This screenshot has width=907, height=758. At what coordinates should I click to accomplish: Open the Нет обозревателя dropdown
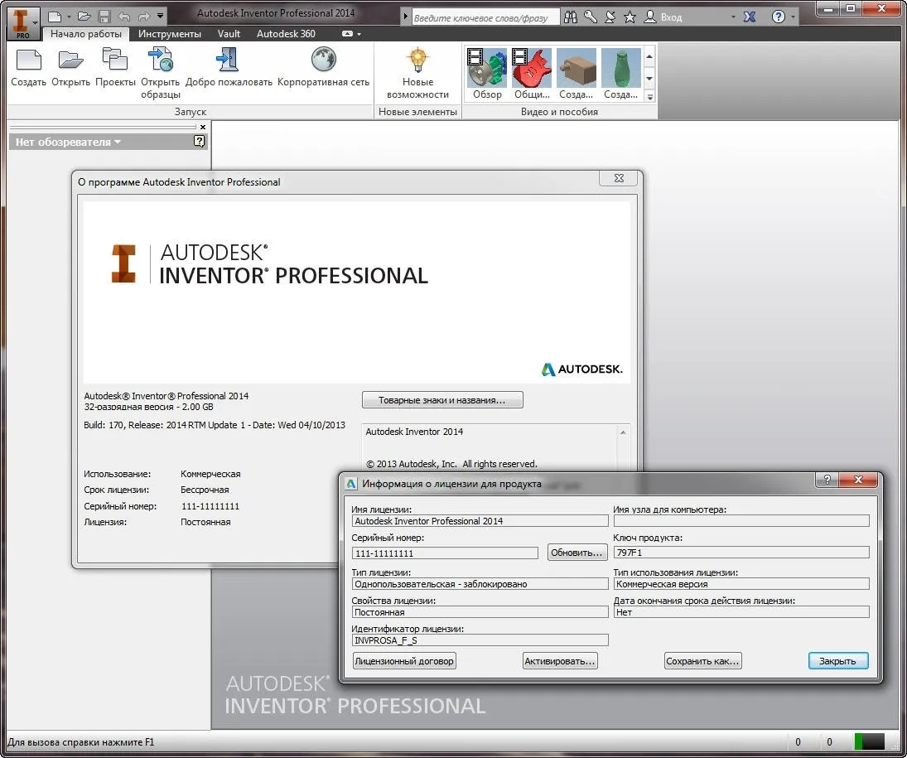tap(68, 142)
